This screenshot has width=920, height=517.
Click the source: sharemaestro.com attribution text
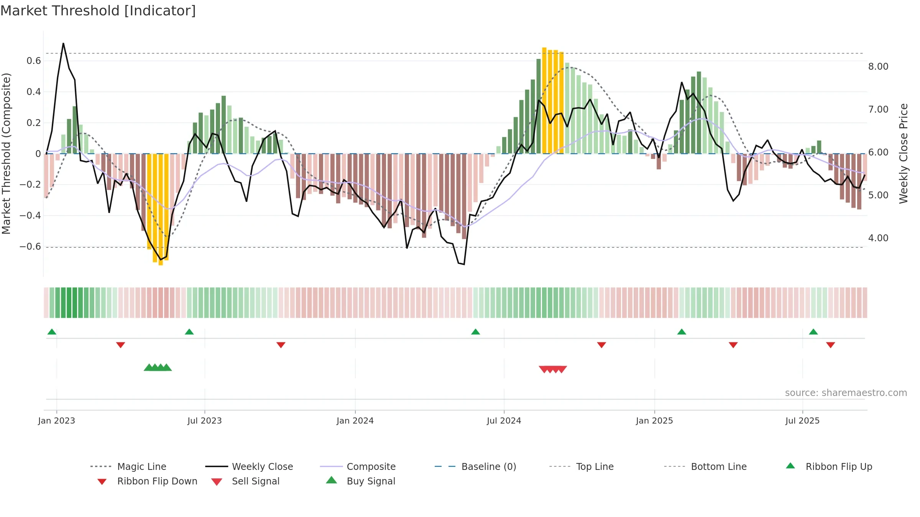tap(846, 393)
